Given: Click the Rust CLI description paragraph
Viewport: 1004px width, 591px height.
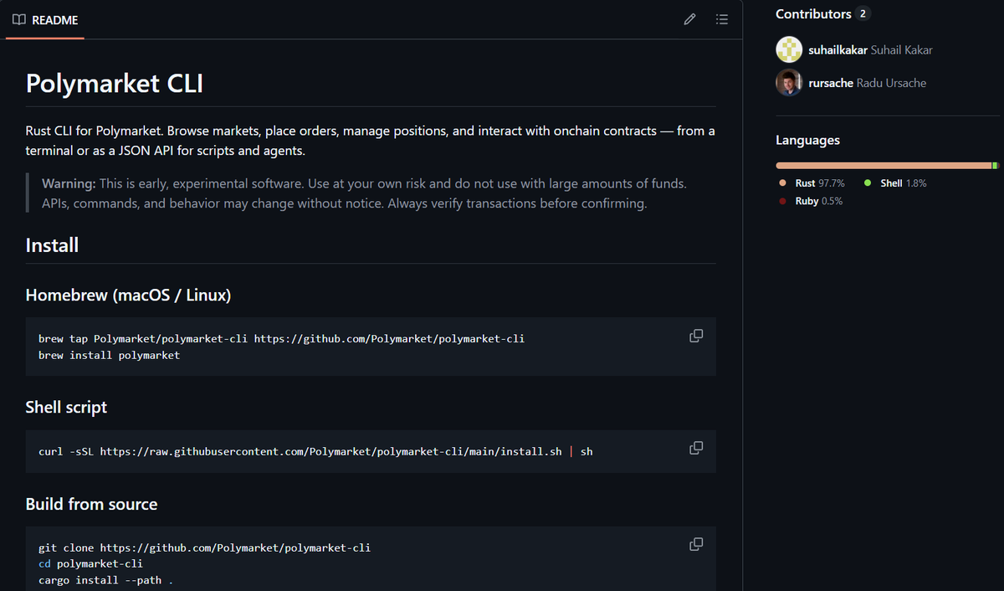Looking at the screenshot, I should pos(371,141).
